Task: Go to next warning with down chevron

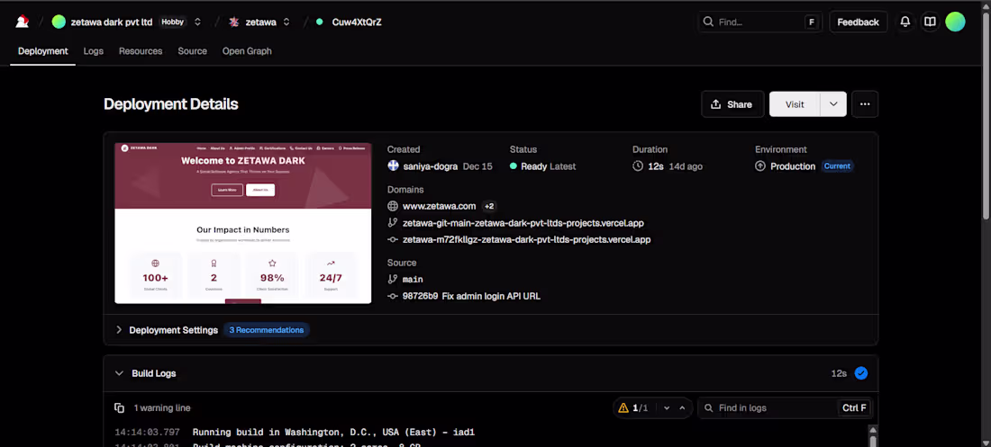Action: click(667, 407)
